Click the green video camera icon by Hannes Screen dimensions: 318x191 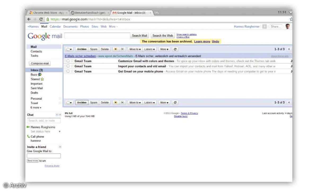pyautogui.click(x=28, y=127)
